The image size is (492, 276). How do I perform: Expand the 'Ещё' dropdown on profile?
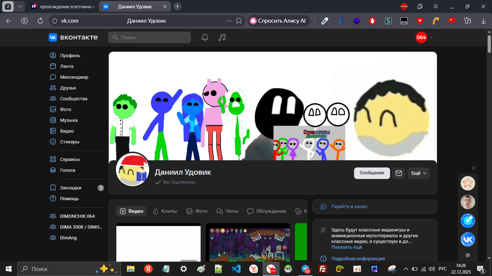coord(419,173)
